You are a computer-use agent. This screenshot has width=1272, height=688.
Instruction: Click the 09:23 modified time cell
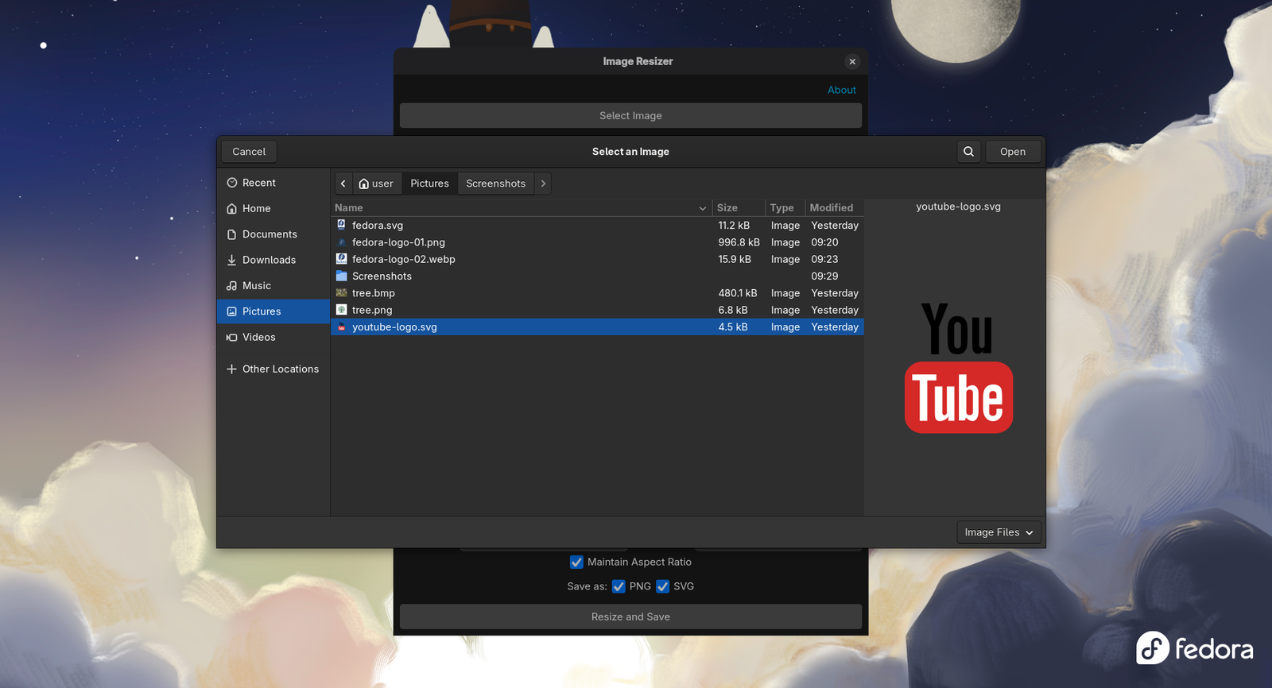[x=824, y=259]
